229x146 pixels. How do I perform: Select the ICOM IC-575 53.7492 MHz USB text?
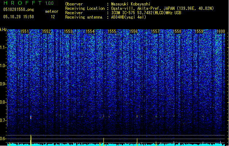(x=146, y=13)
